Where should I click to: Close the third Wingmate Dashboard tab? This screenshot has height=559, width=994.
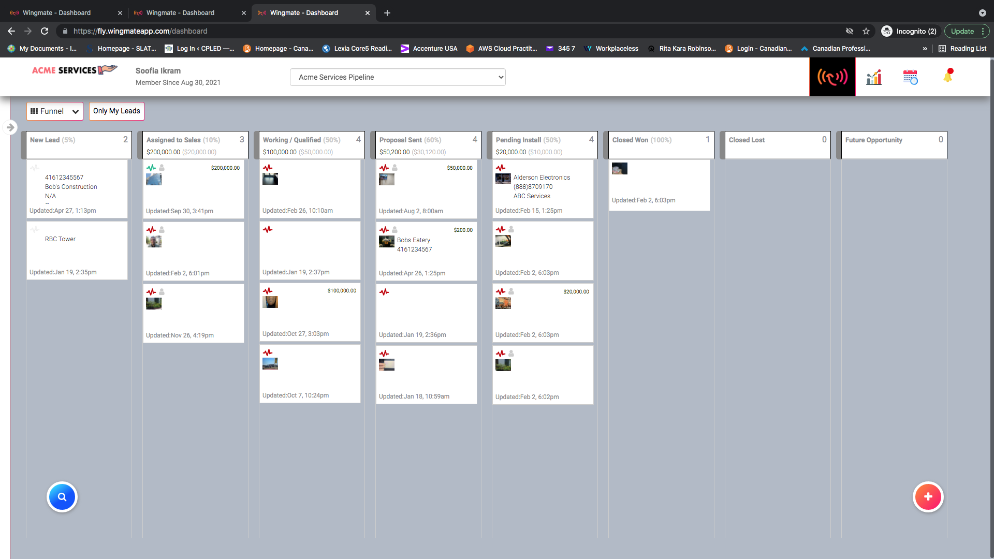click(368, 13)
